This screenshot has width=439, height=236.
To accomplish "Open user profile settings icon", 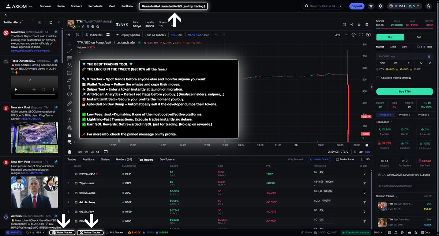I will (x=428, y=6).
